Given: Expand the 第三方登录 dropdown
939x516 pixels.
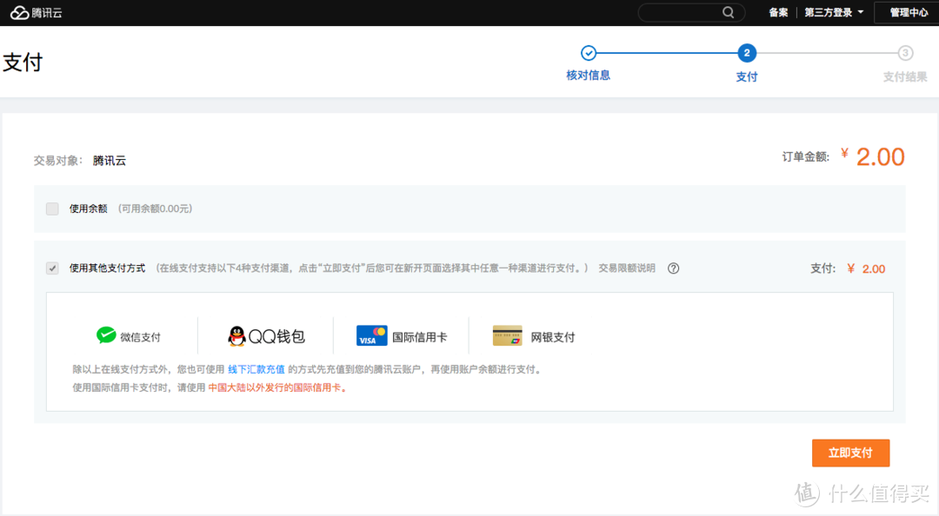Looking at the screenshot, I should point(834,12).
